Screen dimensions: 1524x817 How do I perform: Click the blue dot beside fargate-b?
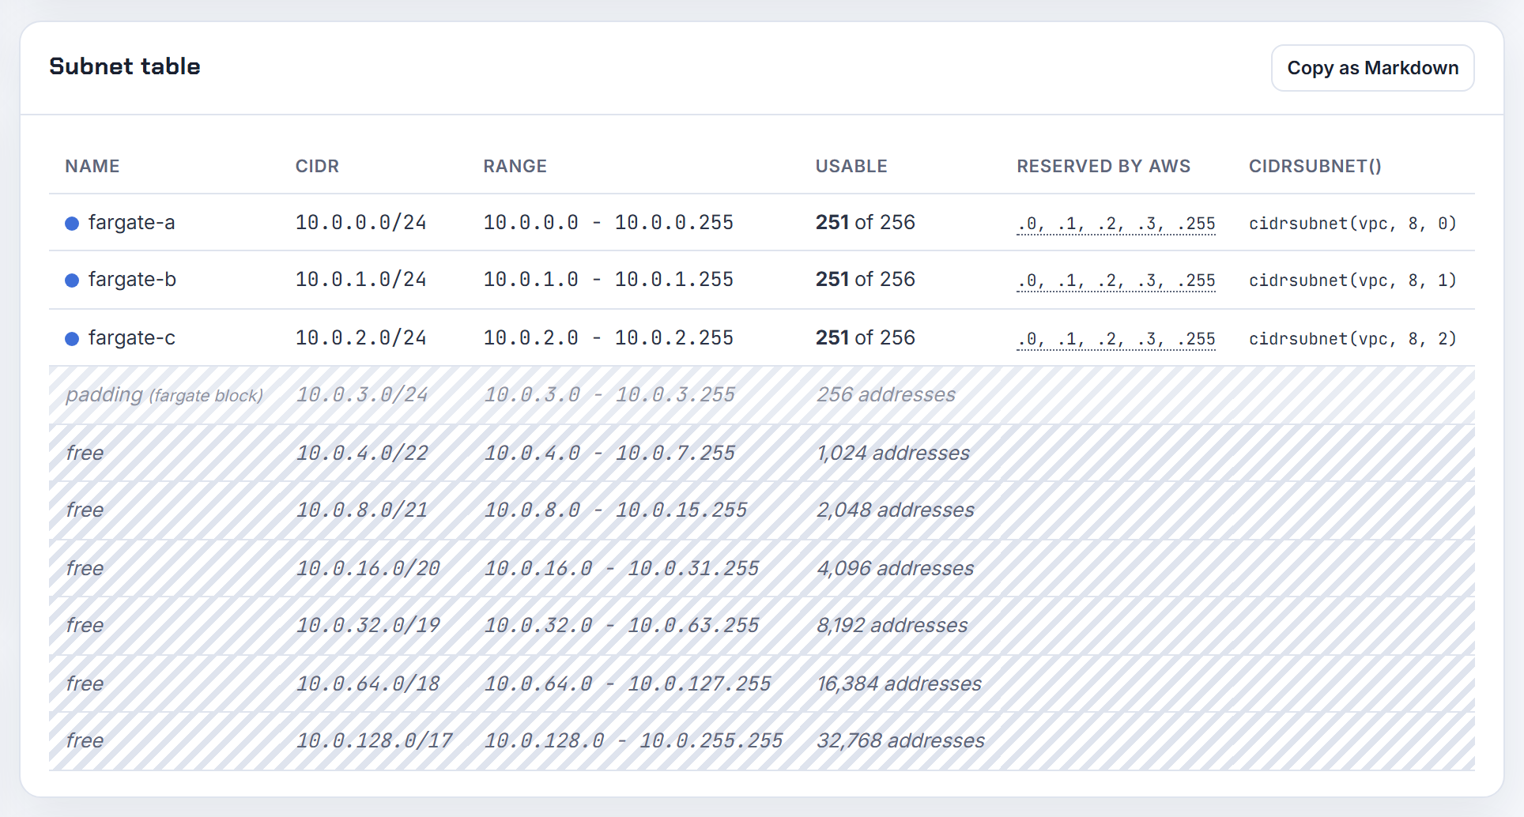[x=72, y=280]
